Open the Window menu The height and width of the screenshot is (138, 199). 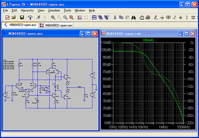(x=80, y=11)
